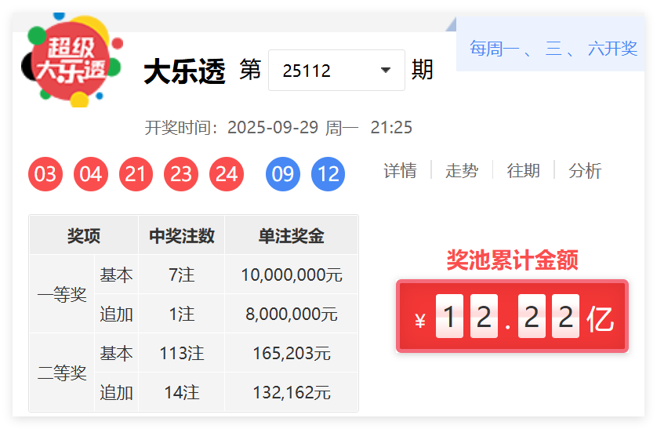Click the 追加 label in the 二等奖 row
The image size is (657, 429).
tap(117, 392)
